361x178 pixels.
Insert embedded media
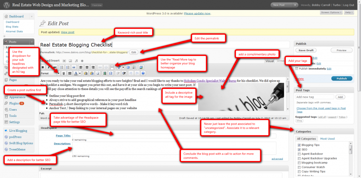pyautogui.click(x=105, y=73)
